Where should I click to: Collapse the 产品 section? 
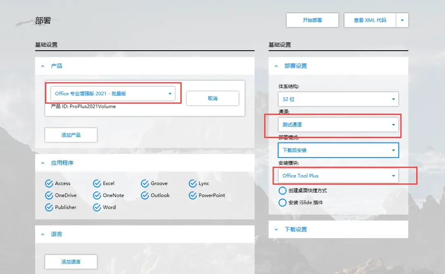click(x=42, y=66)
